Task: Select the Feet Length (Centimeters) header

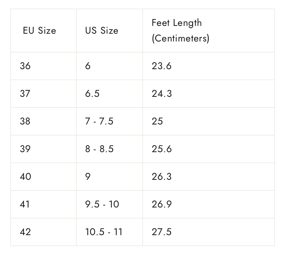Action: [x=180, y=31]
